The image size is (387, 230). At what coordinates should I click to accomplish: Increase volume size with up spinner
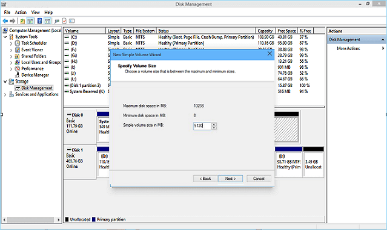pos(214,124)
